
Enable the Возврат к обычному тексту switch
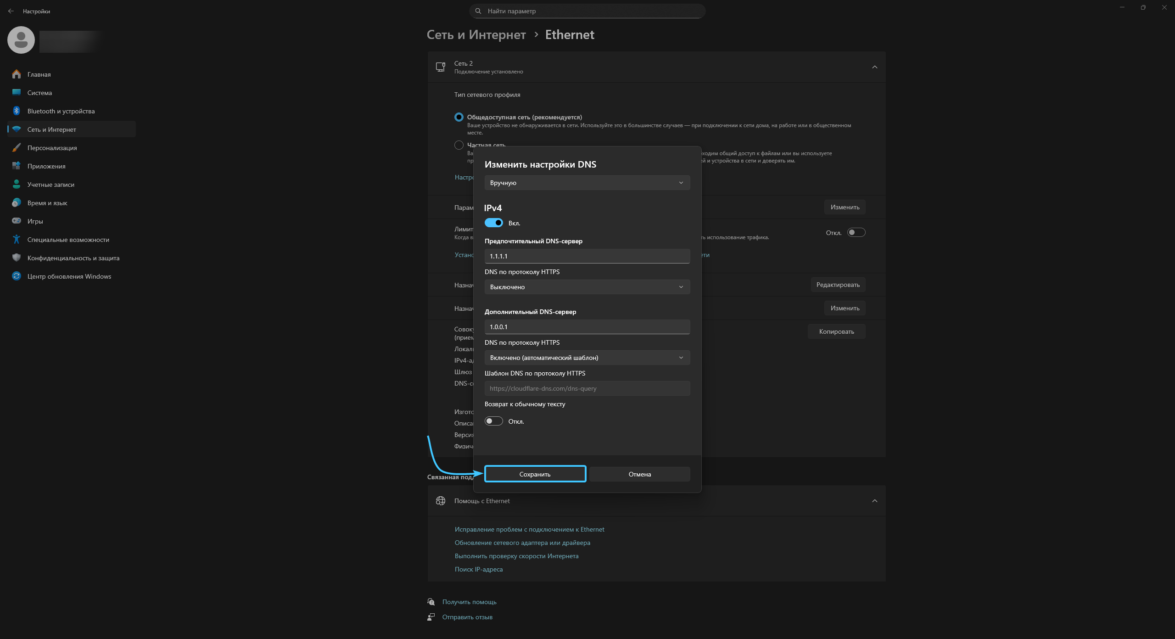[494, 421]
